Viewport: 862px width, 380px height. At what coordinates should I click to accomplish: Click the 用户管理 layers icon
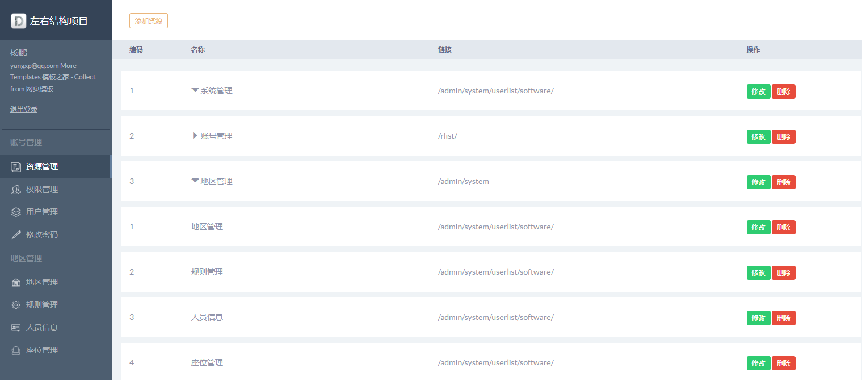click(16, 212)
